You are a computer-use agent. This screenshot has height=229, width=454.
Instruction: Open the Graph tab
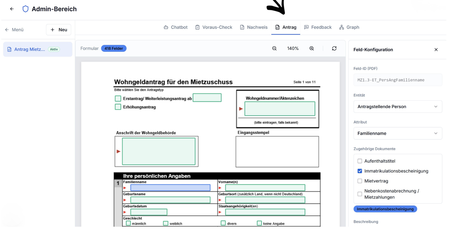coord(349,27)
